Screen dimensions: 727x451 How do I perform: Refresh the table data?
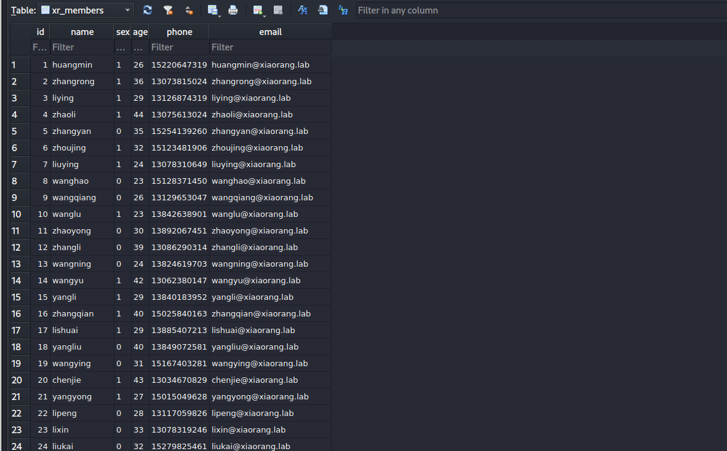point(148,10)
